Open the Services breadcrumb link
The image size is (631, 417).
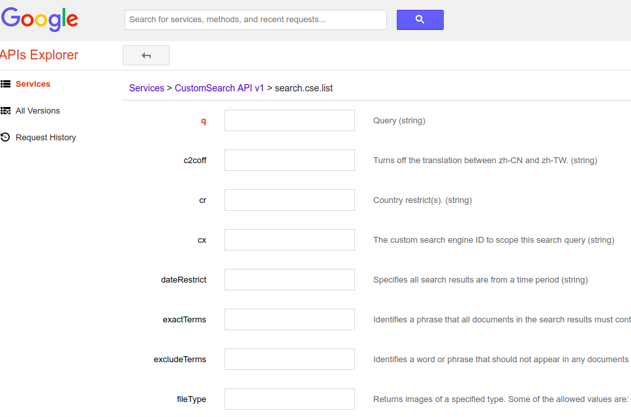(x=147, y=87)
